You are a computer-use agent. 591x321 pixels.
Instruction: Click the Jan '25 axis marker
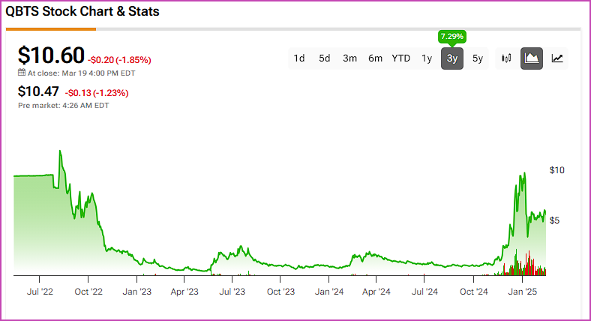click(x=523, y=292)
